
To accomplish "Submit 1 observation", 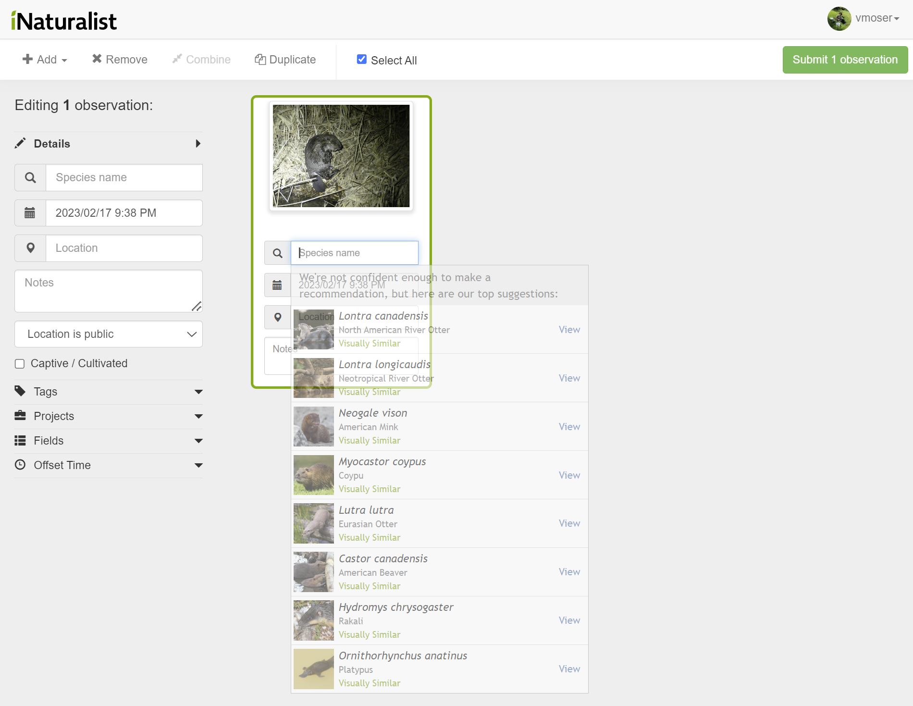I will (845, 60).
